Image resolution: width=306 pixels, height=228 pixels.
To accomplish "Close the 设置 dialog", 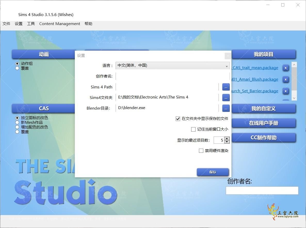I will coord(228,56).
